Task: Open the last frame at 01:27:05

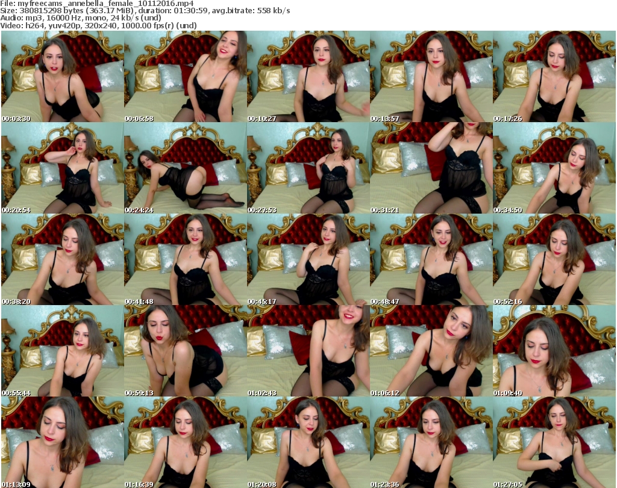Action: point(554,442)
